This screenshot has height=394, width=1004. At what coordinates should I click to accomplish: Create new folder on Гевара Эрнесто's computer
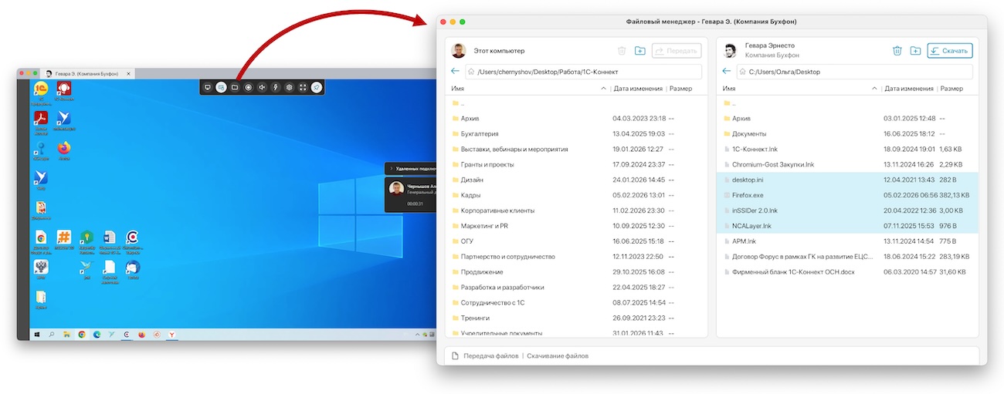point(915,51)
